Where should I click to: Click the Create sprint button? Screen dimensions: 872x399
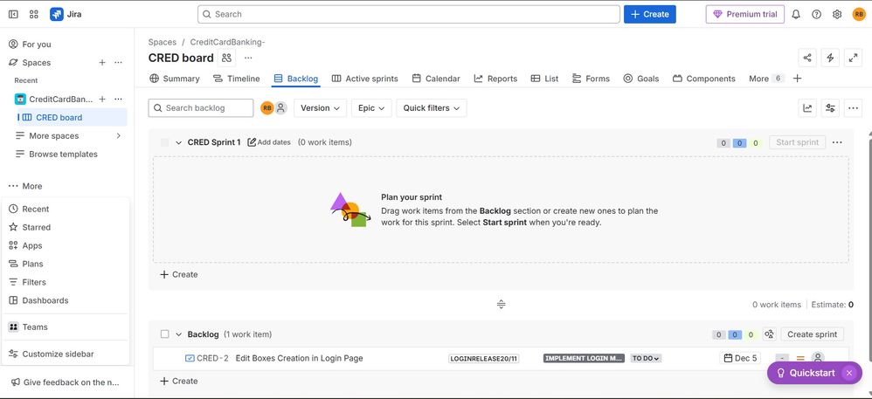coord(812,334)
